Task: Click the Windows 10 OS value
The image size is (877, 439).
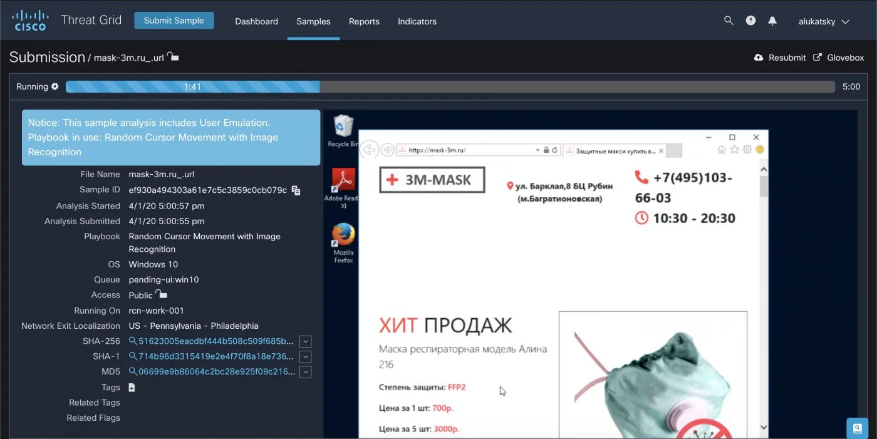Action: click(153, 264)
